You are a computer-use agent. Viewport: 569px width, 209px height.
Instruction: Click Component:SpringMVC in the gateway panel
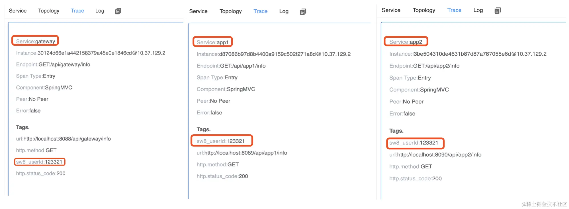click(x=44, y=88)
